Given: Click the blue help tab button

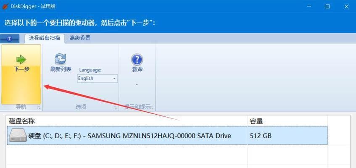Looking at the screenshot, I should pos(10,39).
